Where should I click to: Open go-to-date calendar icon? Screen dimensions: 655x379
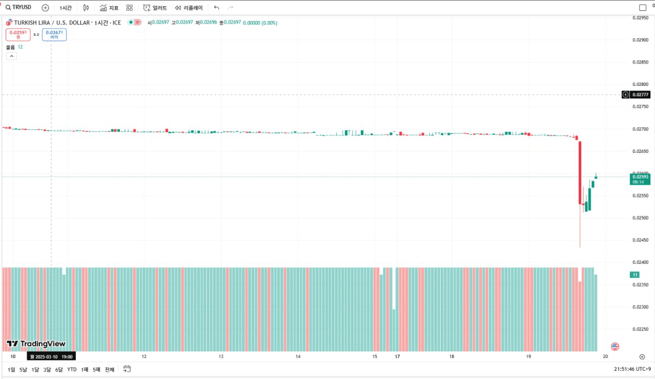[x=127, y=369]
